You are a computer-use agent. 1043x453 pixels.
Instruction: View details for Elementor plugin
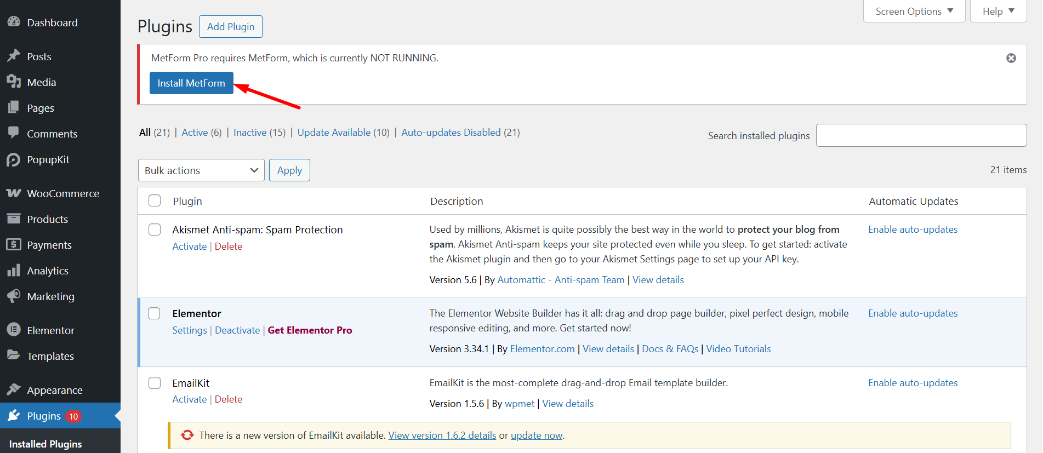[608, 349]
